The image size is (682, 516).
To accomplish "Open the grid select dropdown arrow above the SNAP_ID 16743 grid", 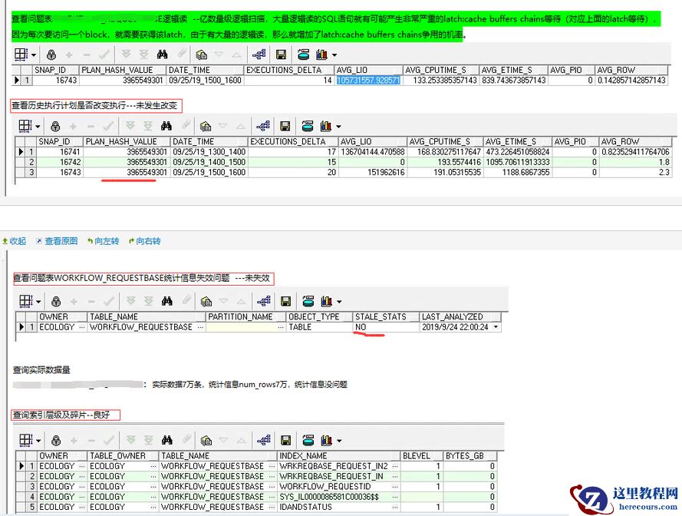I will 34,55.
